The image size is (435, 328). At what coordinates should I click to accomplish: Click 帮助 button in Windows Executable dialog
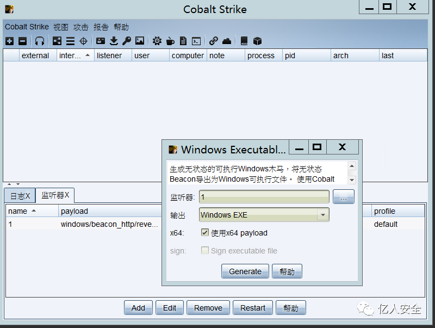(287, 271)
